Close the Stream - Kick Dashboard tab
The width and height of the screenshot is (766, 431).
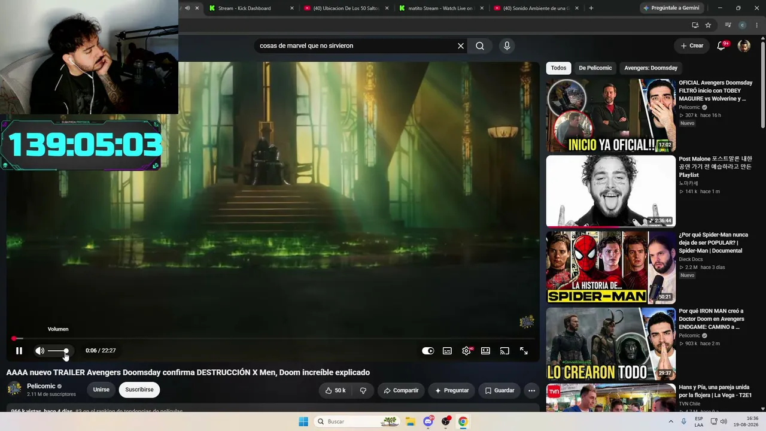292,8
